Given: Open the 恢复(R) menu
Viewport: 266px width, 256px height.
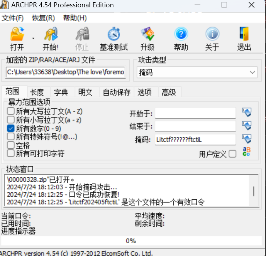Looking at the screenshot, I should tap(43, 18).
